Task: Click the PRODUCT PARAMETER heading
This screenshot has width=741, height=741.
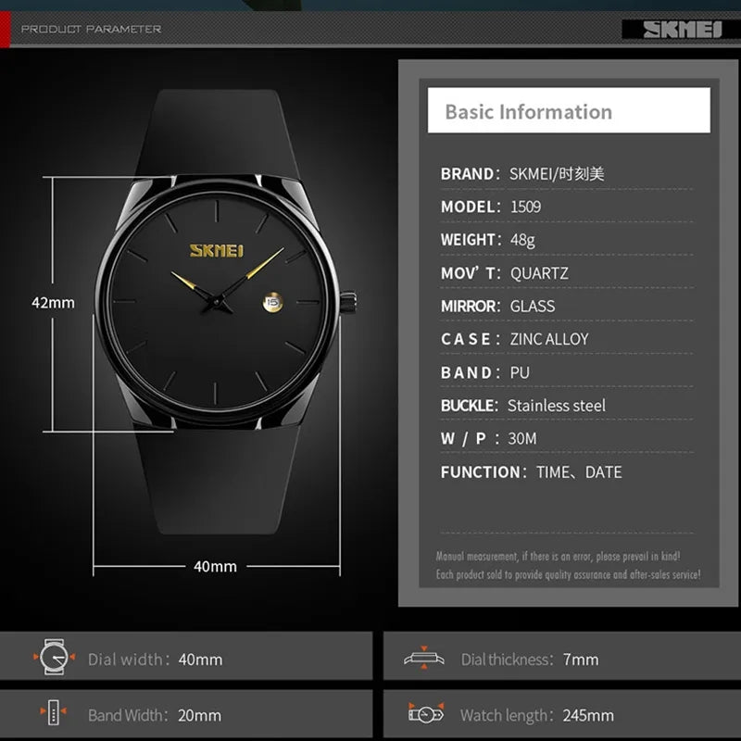Action: (x=91, y=30)
